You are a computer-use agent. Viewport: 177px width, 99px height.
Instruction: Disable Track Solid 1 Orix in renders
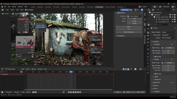pyautogui.click(x=175, y=22)
